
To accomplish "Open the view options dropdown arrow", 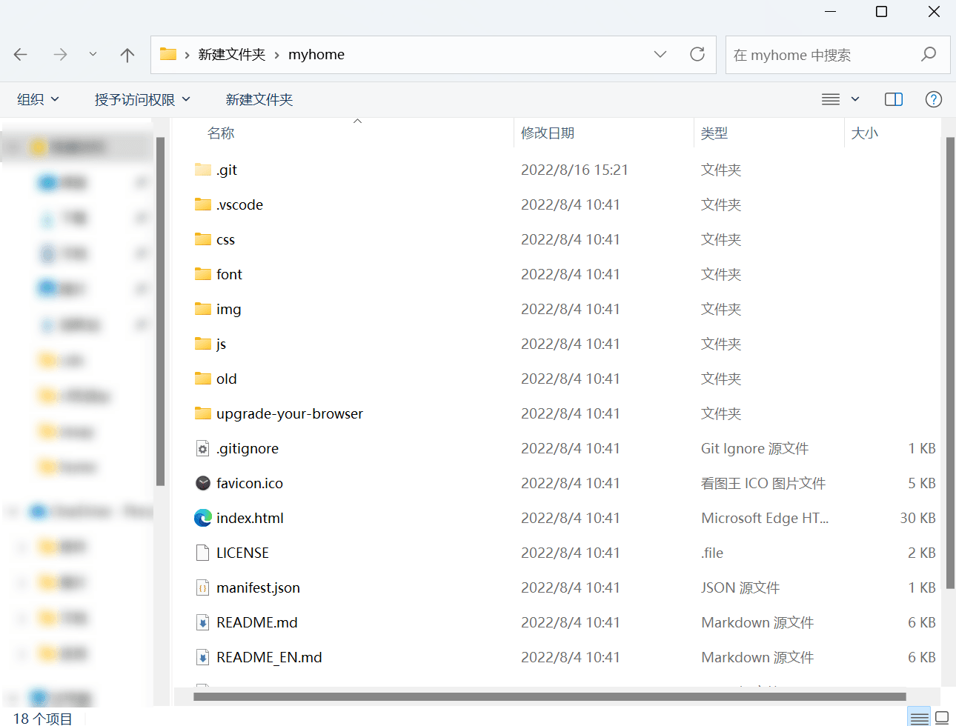I will pos(854,99).
